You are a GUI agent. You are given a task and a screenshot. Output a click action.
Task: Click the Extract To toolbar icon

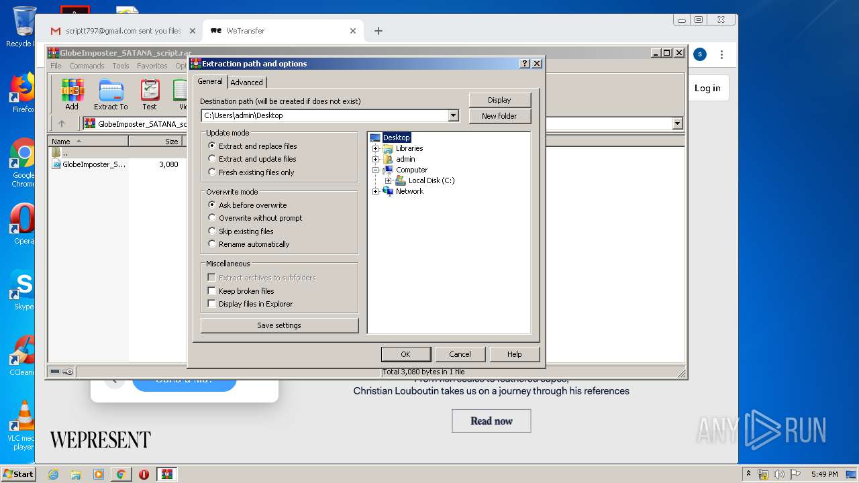tap(111, 95)
